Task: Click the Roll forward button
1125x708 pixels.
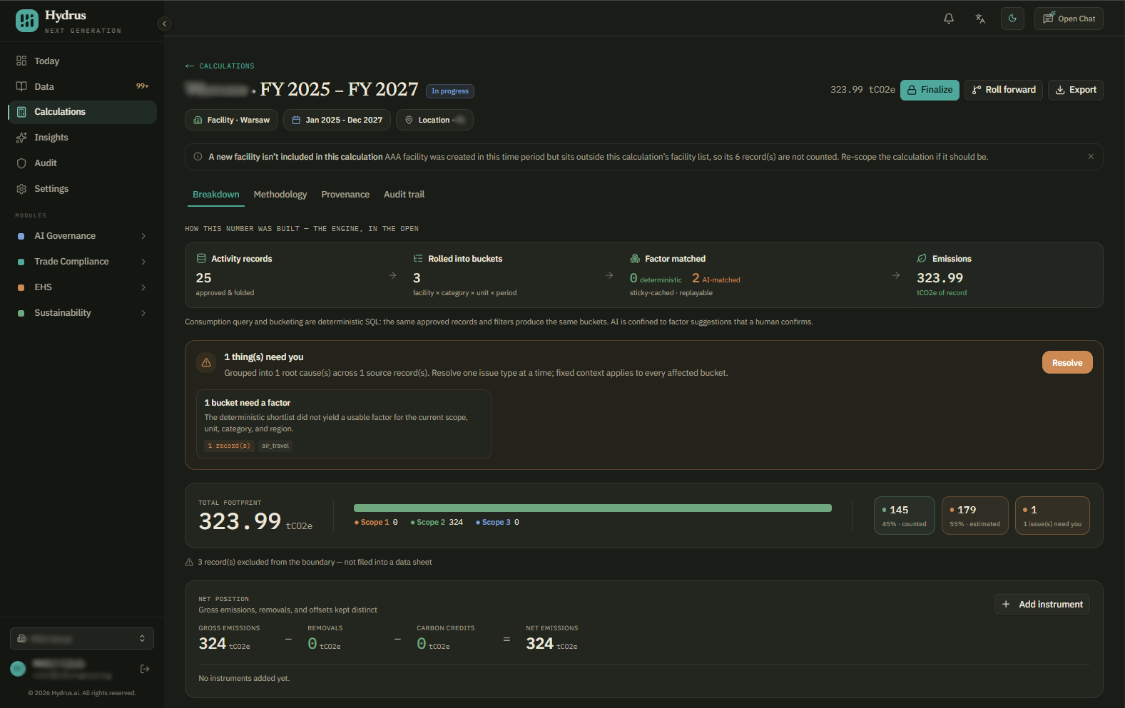Action: click(1004, 90)
